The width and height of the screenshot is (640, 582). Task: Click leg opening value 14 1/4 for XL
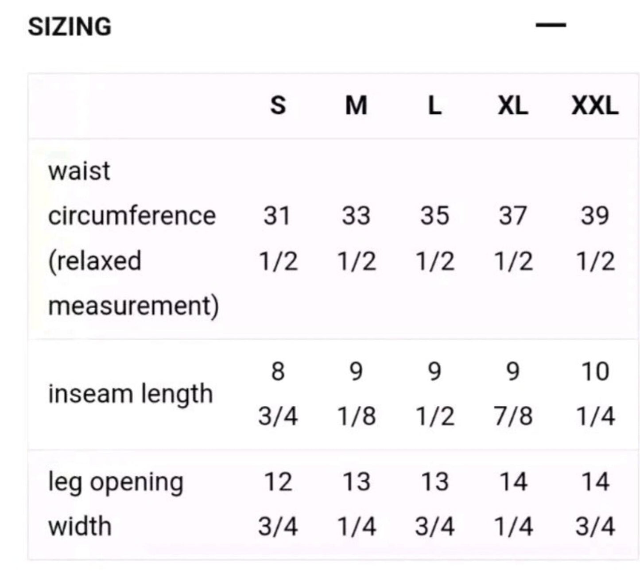(x=513, y=504)
